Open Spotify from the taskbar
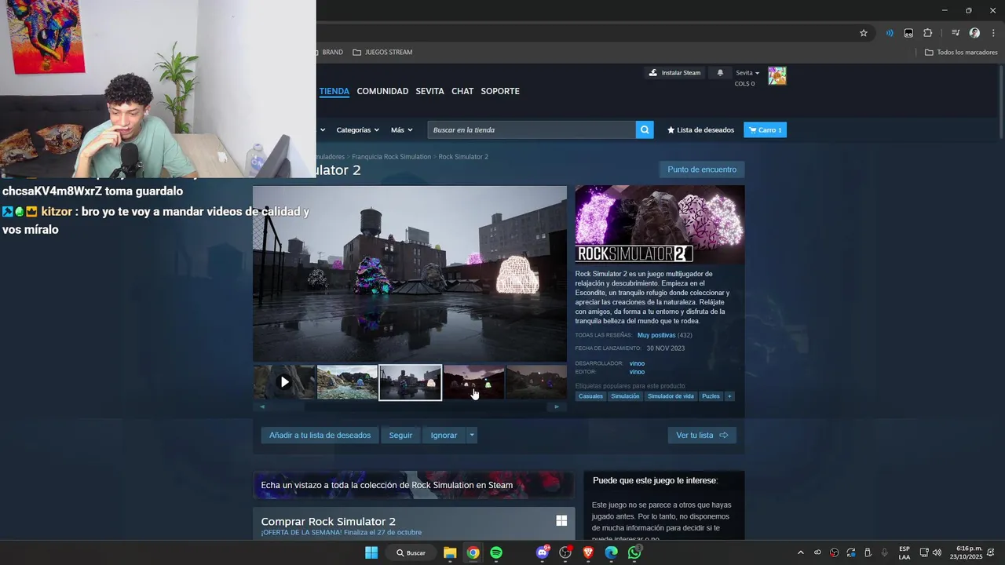 click(x=496, y=552)
